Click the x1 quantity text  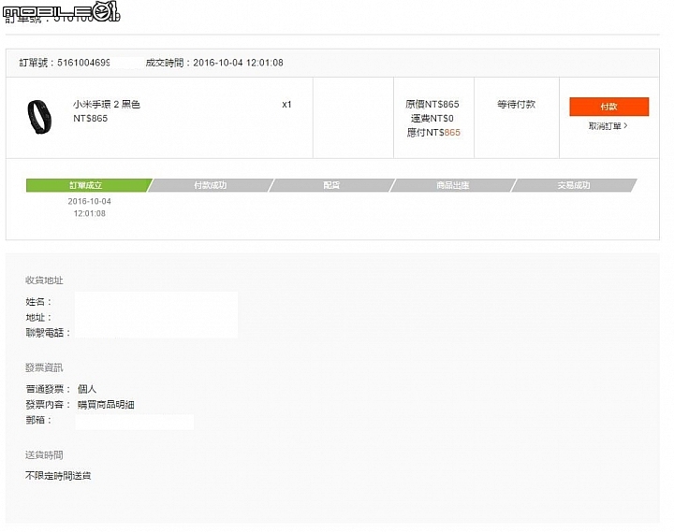[x=286, y=105]
